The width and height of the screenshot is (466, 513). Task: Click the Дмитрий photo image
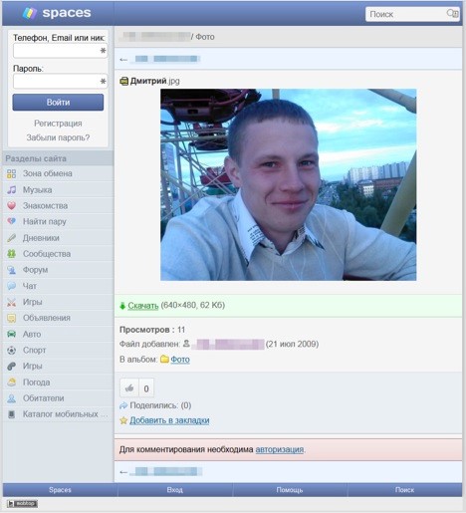(288, 184)
